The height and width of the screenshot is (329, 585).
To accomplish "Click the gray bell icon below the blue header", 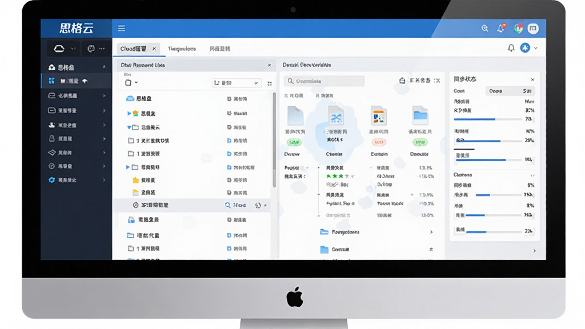I will pyautogui.click(x=511, y=48).
